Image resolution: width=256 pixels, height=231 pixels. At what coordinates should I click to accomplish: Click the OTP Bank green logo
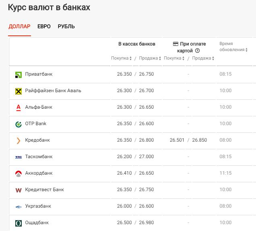tap(19, 124)
